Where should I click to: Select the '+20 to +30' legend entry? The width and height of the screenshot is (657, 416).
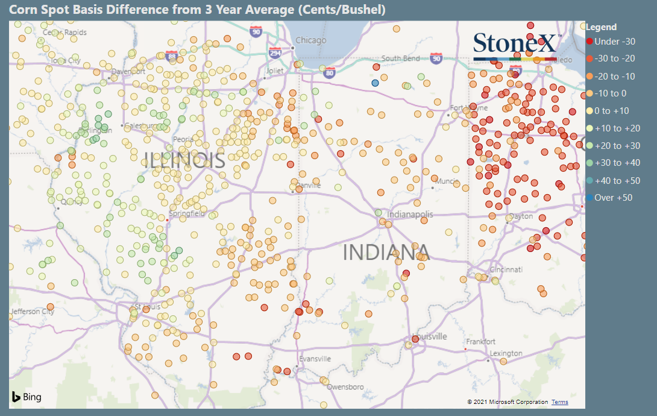(x=613, y=146)
